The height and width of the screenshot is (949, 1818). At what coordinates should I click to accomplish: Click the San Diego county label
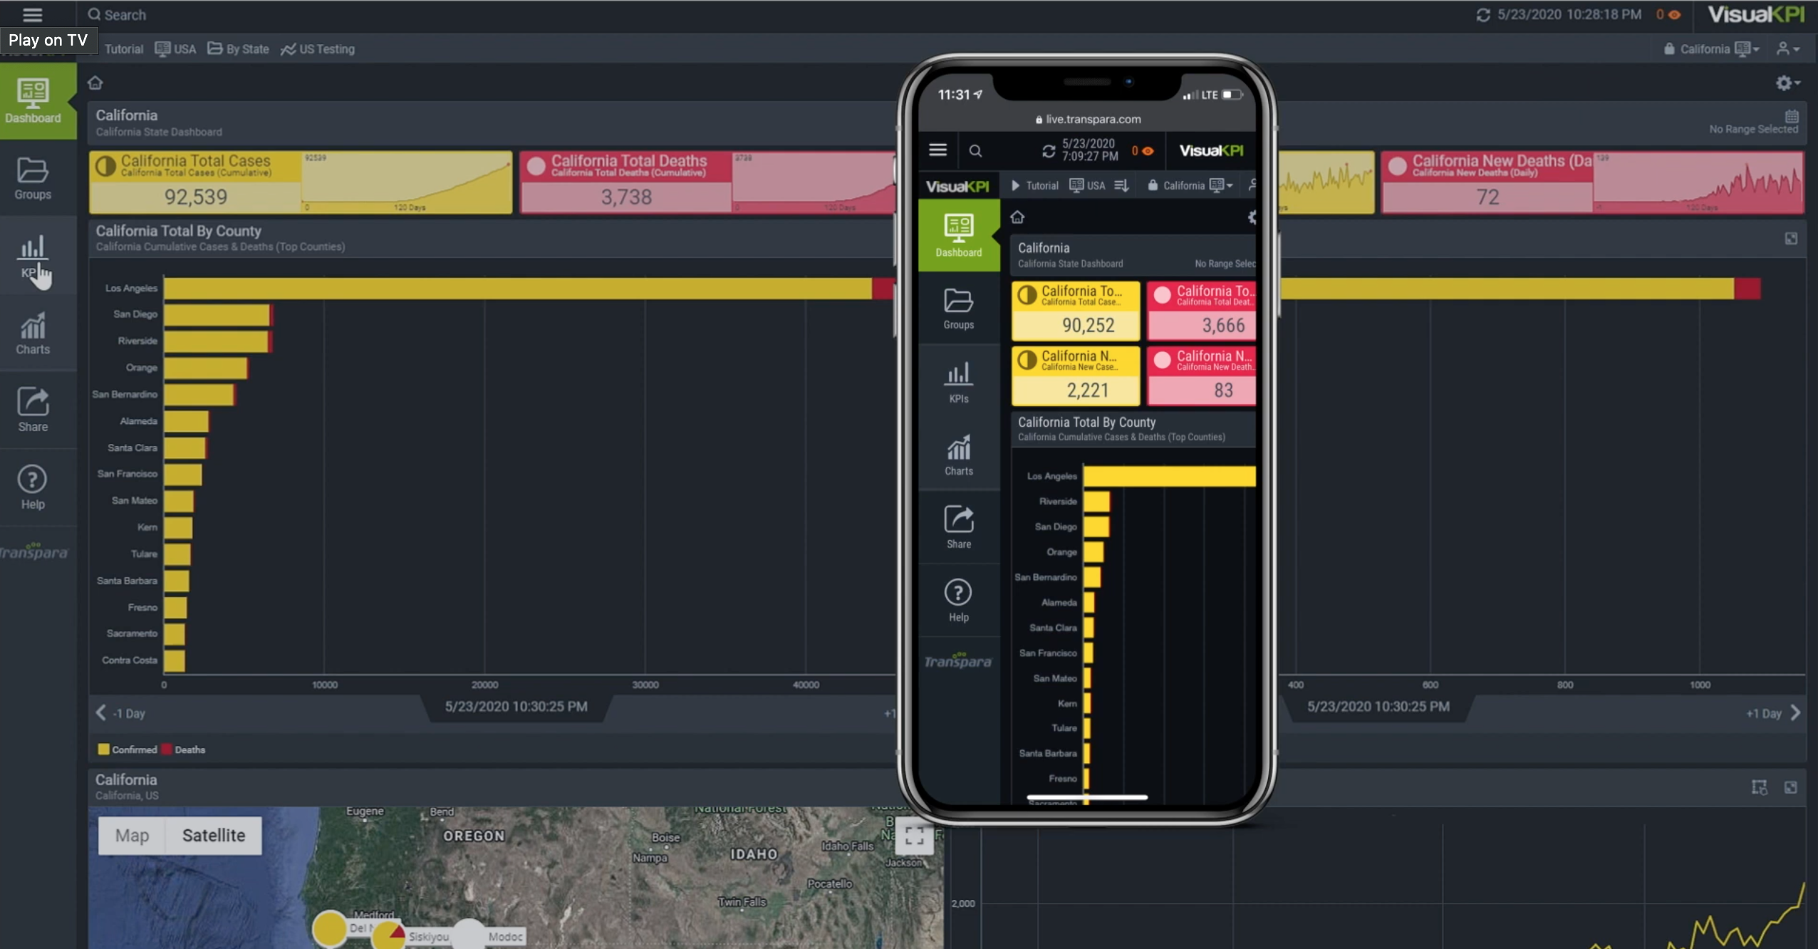[x=135, y=314]
